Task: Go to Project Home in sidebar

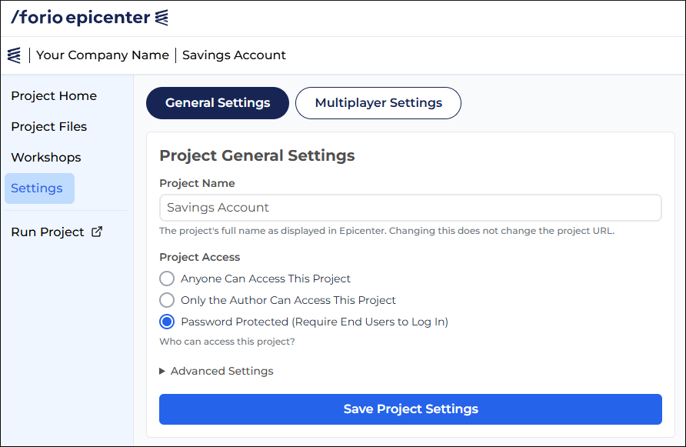Action: [54, 96]
